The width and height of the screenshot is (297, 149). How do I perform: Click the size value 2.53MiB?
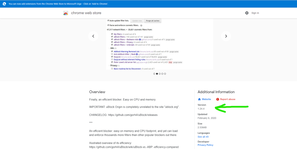(202, 127)
